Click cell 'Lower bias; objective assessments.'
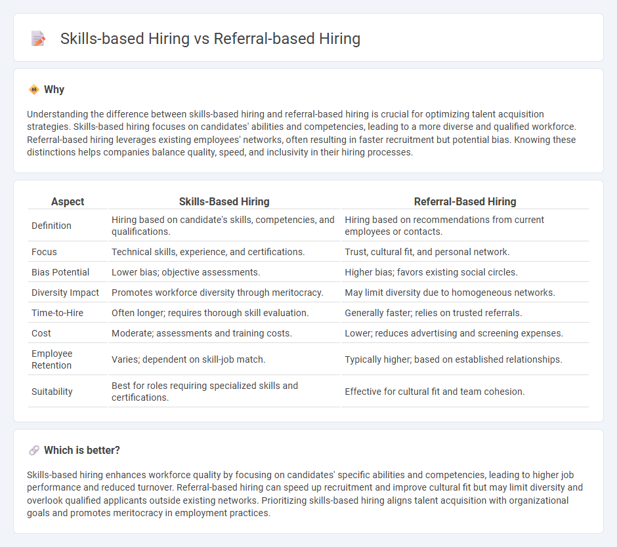 (224, 273)
